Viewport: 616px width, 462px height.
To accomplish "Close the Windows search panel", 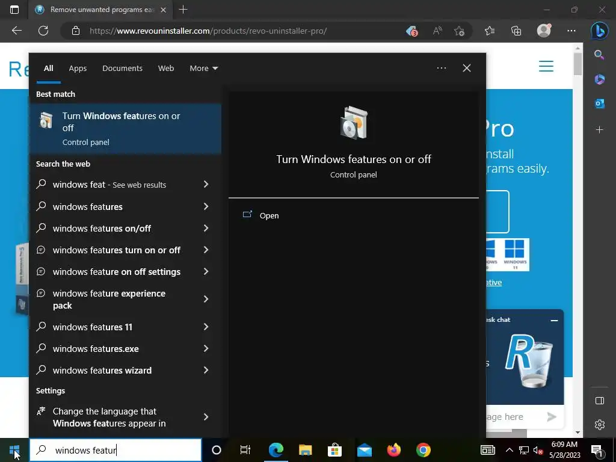I will 467,68.
